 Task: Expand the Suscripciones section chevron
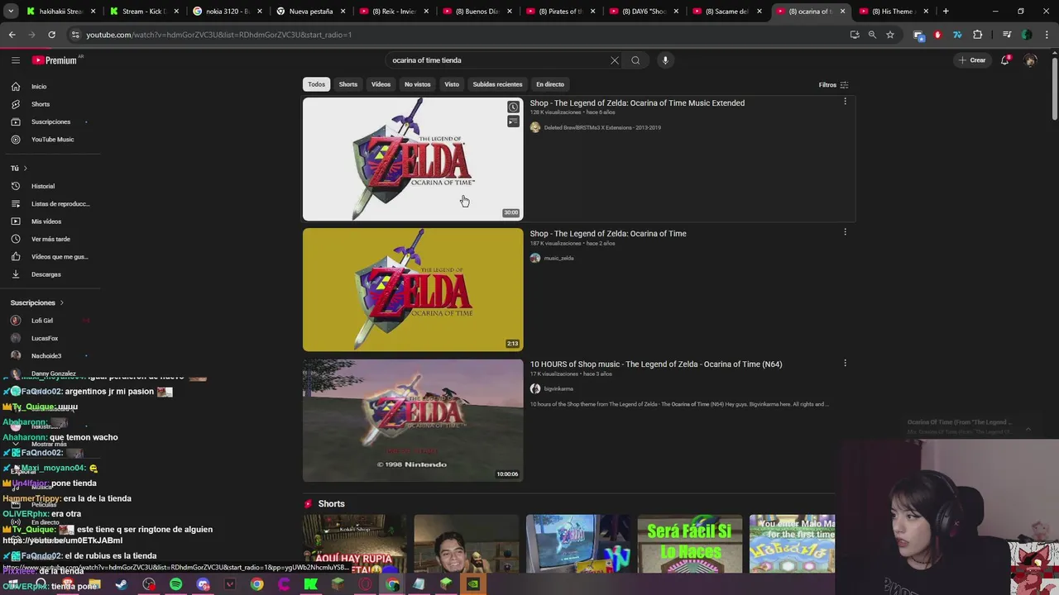point(61,302)
